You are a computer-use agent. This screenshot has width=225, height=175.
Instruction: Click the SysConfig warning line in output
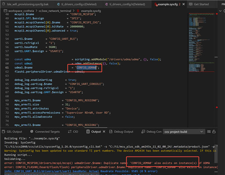click(x=110, y=151)
